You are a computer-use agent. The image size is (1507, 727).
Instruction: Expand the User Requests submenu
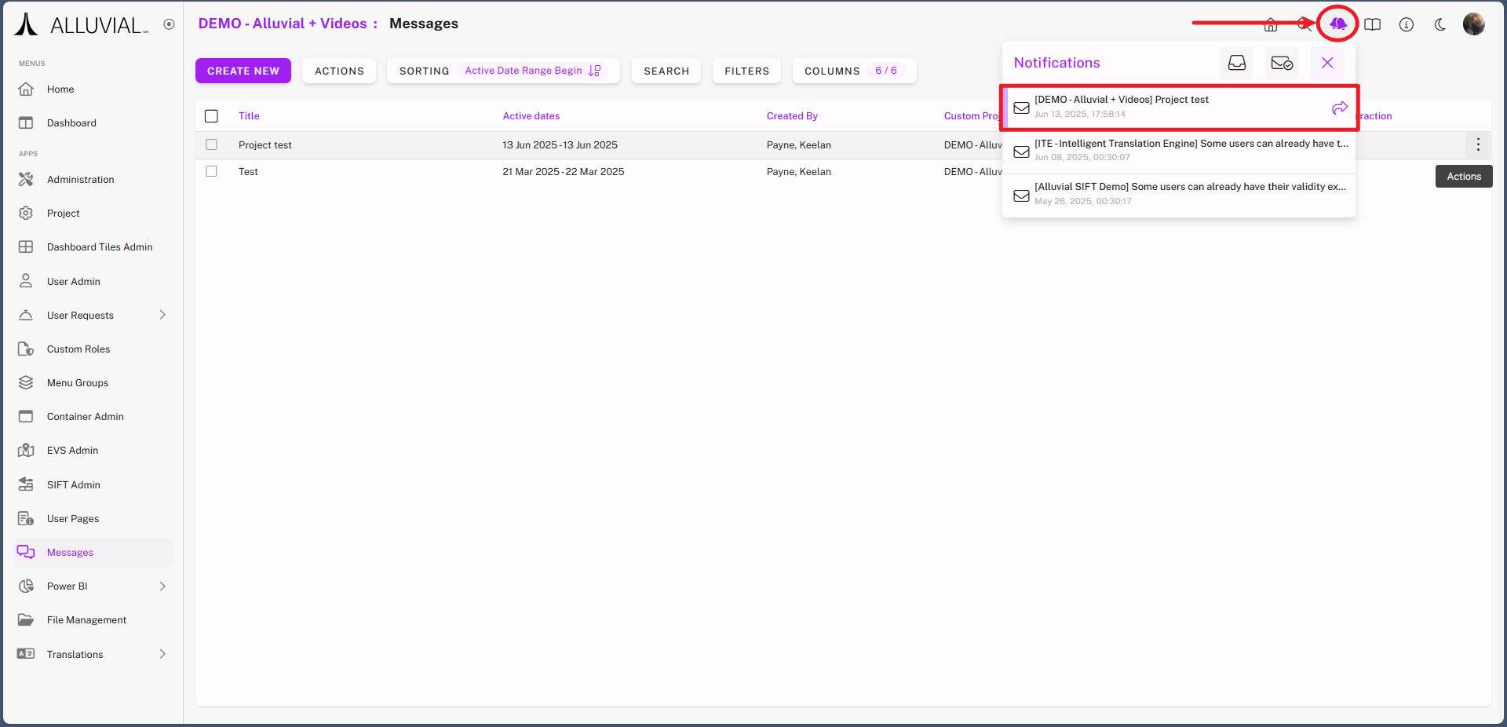(162, 315)
